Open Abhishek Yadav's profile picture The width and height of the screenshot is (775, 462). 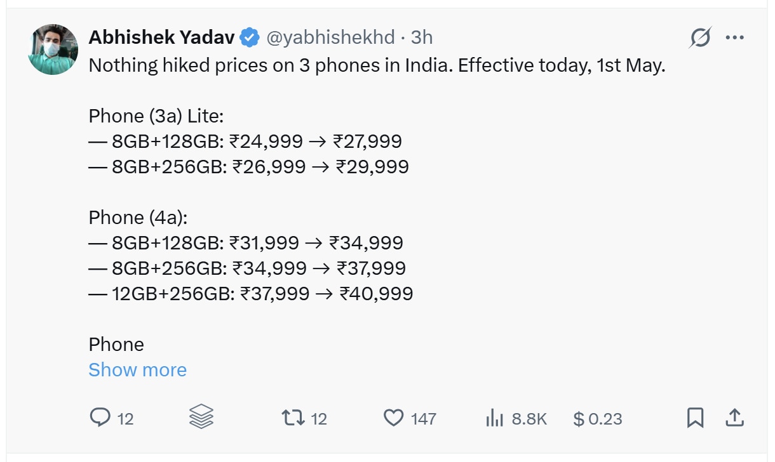tap(53, 49)
